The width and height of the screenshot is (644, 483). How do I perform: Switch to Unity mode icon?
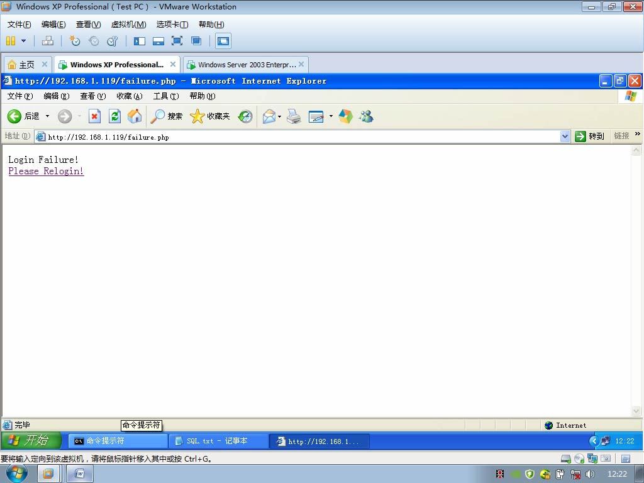pyautogui.click(x=196, y=41)
